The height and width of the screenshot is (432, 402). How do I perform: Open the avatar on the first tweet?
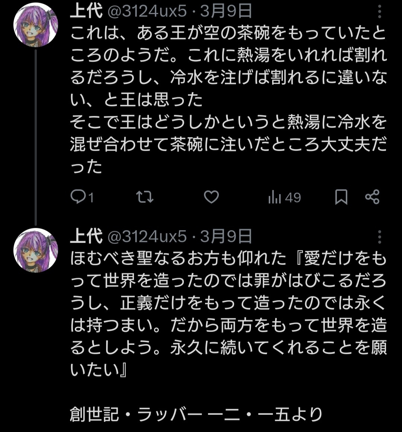[x=36, y=25]
